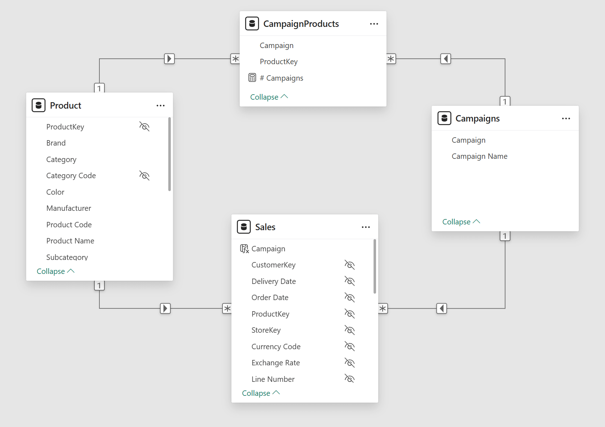Toggle visibility of Sales CustomerKey column
The image size is (605, 427).
[x=350, y=265]
